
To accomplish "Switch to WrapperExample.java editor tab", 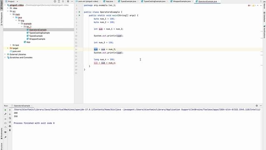I will pos(182,1).
